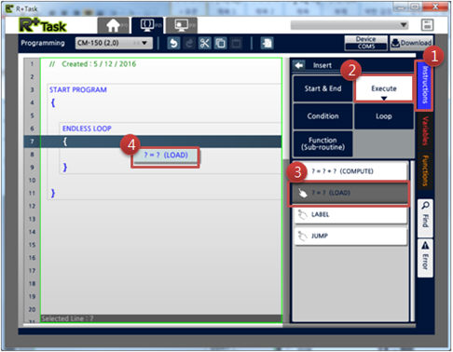Image resolution: width=453 pixels, height=352 pixels.
Task: Switch to the Functions side tab
Action: click(x=425, y=170)
